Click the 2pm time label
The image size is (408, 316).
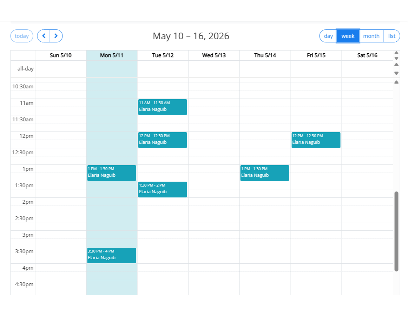point(28,202)
